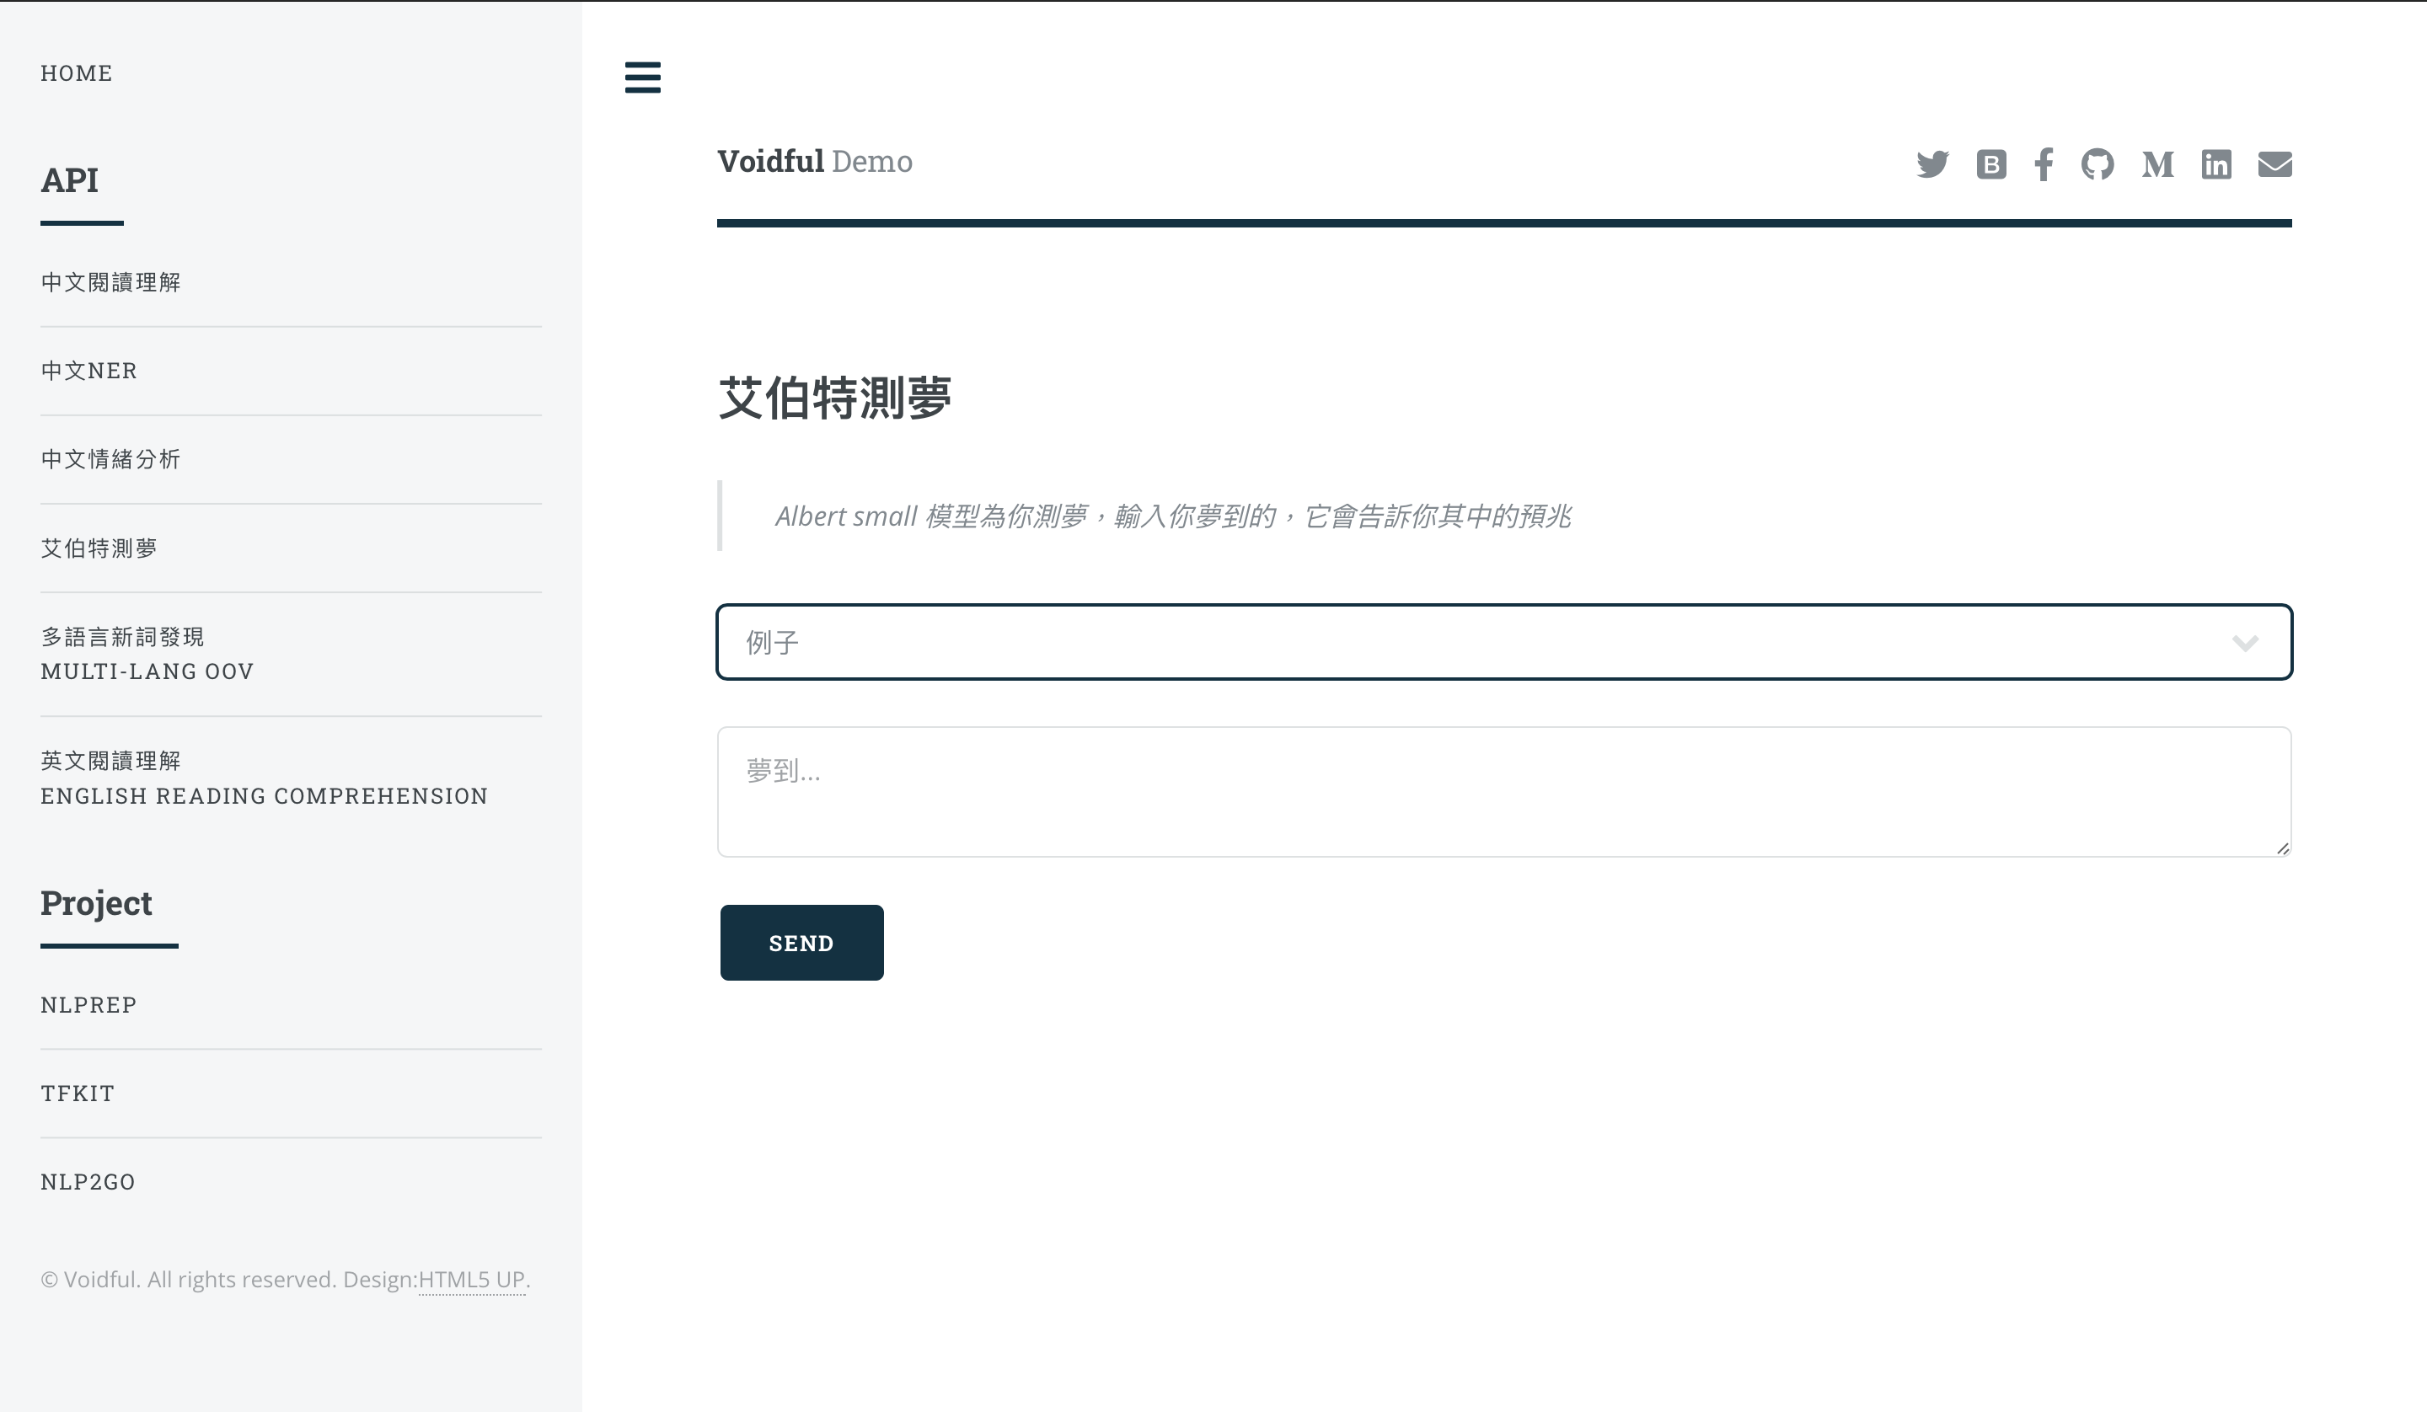
Task: Click the email envelope icon
Action: point(2274,163)
